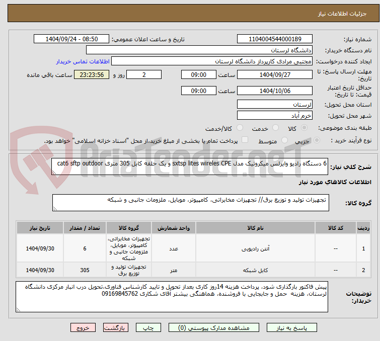Screen dimensions: 380x341
Task: Click the تجهیزات مخابراتی، کامپیوتر group cell
Action: point(129,248)
